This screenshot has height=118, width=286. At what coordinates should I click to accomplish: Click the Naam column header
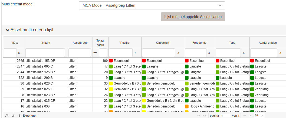click(46, 43)
